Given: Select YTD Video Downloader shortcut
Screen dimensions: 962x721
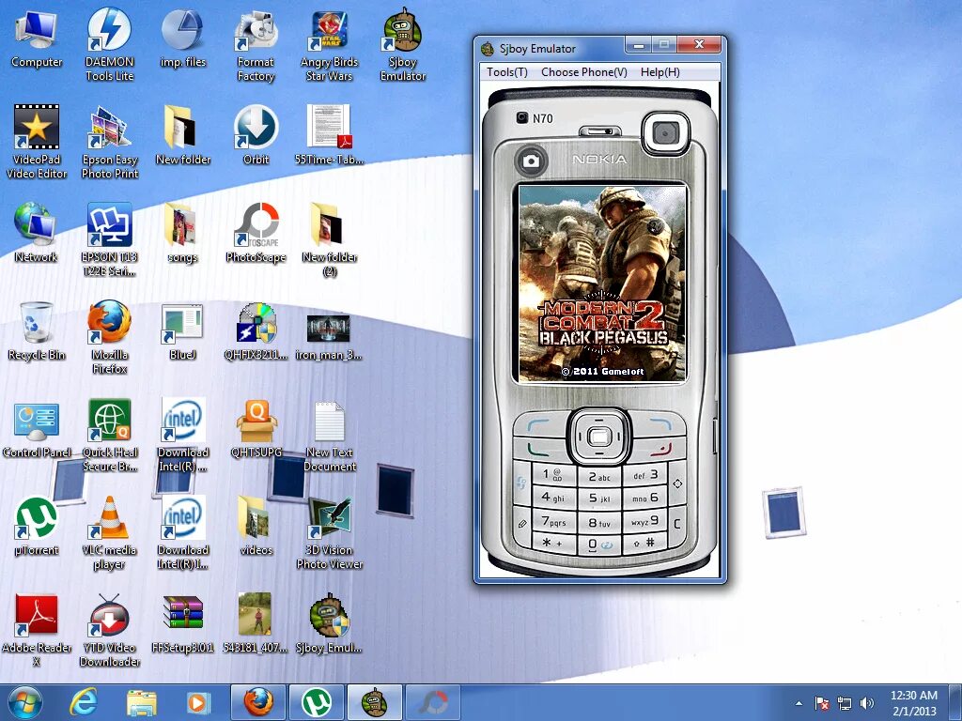Looking at the screenshot, I should tap(109, 629).
